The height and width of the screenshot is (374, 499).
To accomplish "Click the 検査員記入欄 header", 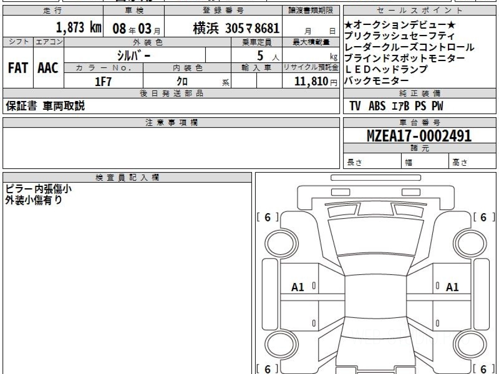I will (127, 177).
